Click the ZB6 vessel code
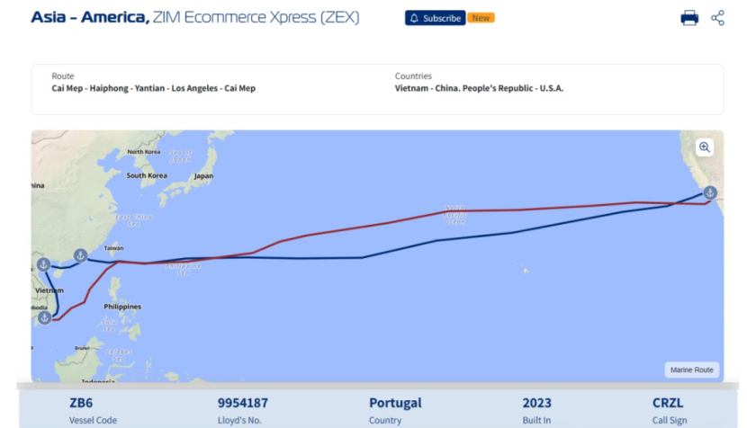Viewport: 747px width, 428px height. point(81,403)
